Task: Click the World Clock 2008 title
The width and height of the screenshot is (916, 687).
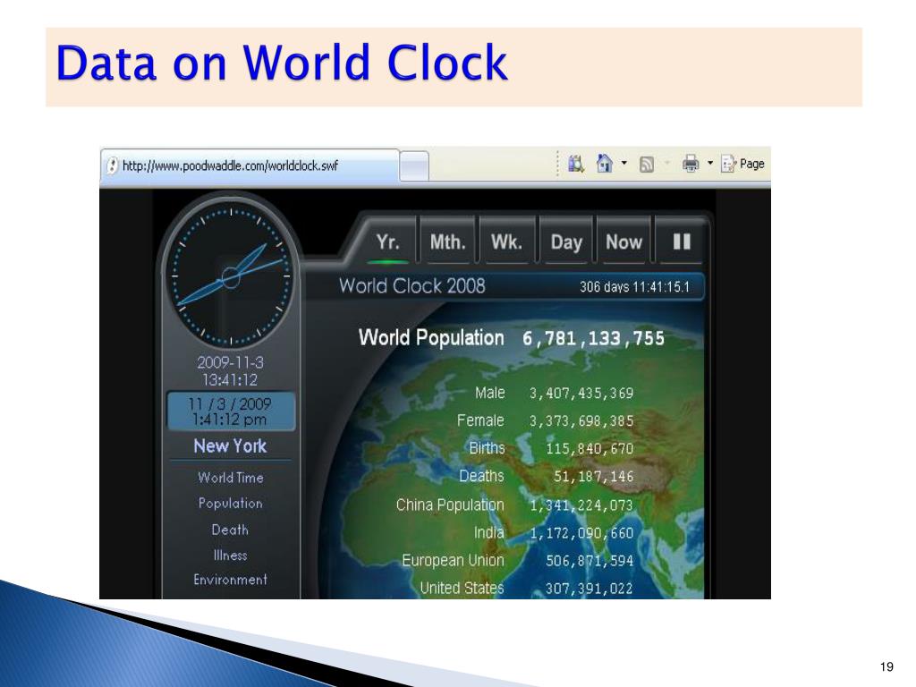Action: pyautogui.click(x=411, y=285)
